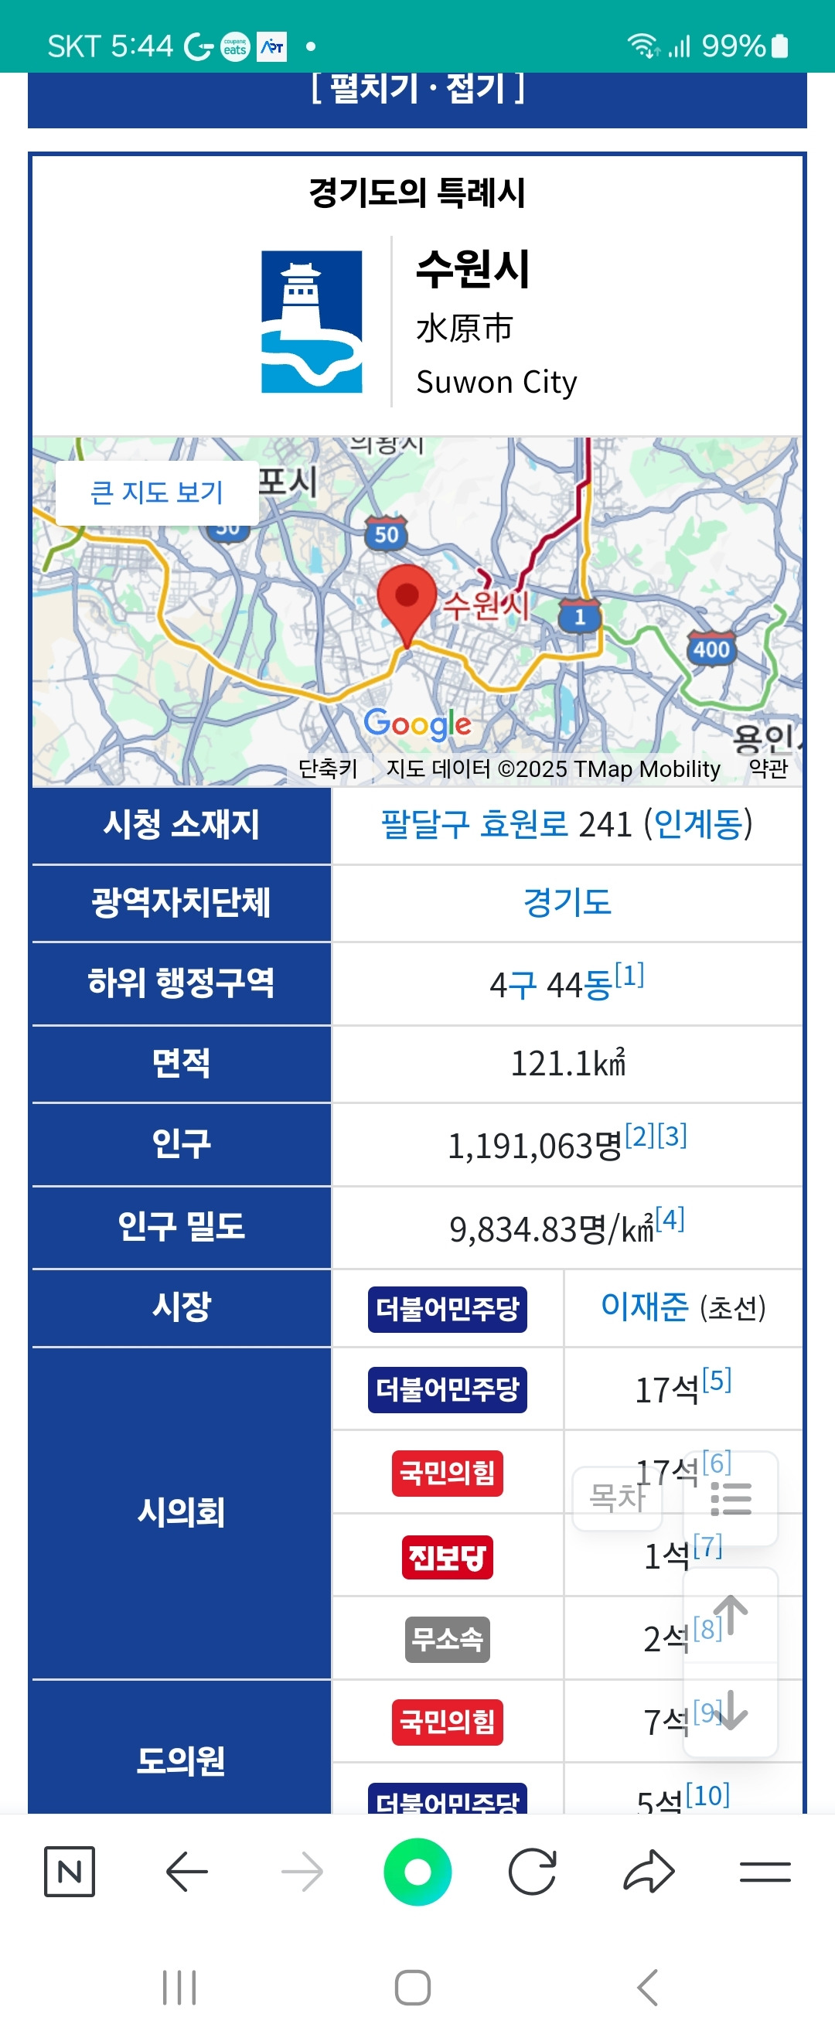The image size is (835, 2041).
Task: Reload the page with refresh icon
Action: click(x=533, y=1872)
